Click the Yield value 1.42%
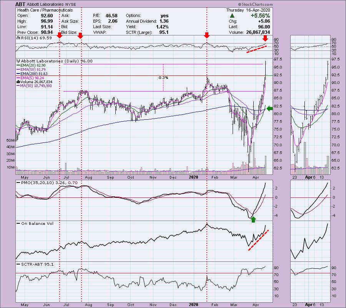346x308 pixels. 162,27
